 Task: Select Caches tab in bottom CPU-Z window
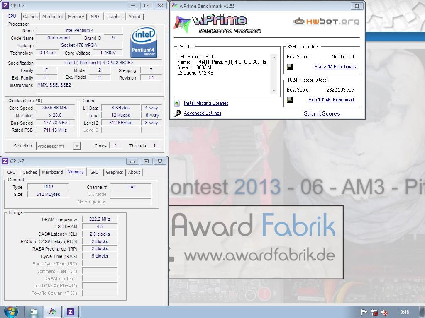[30, 172]
